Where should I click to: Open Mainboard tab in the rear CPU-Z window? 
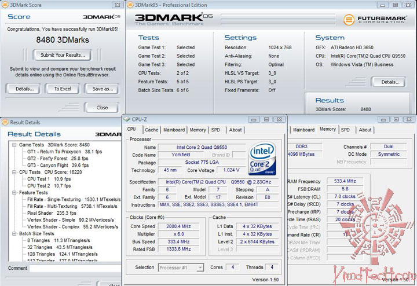point(303,130)
